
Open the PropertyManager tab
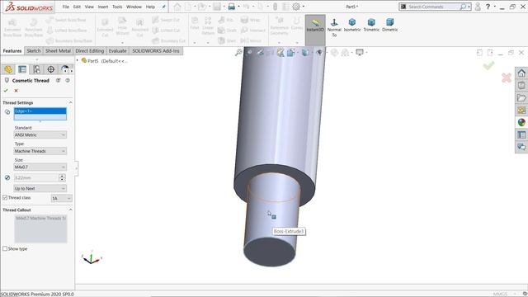point(22,69)
